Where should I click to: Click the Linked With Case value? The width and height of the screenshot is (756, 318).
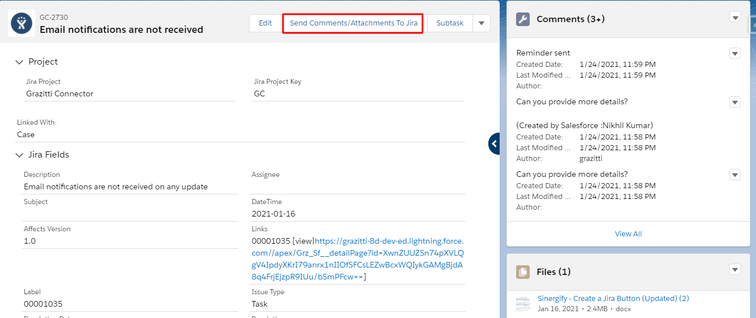coord(26,134)
